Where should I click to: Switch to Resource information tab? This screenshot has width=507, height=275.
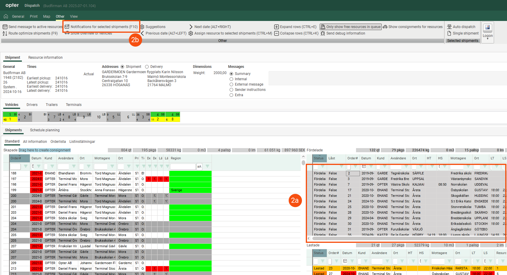(45, 58)
